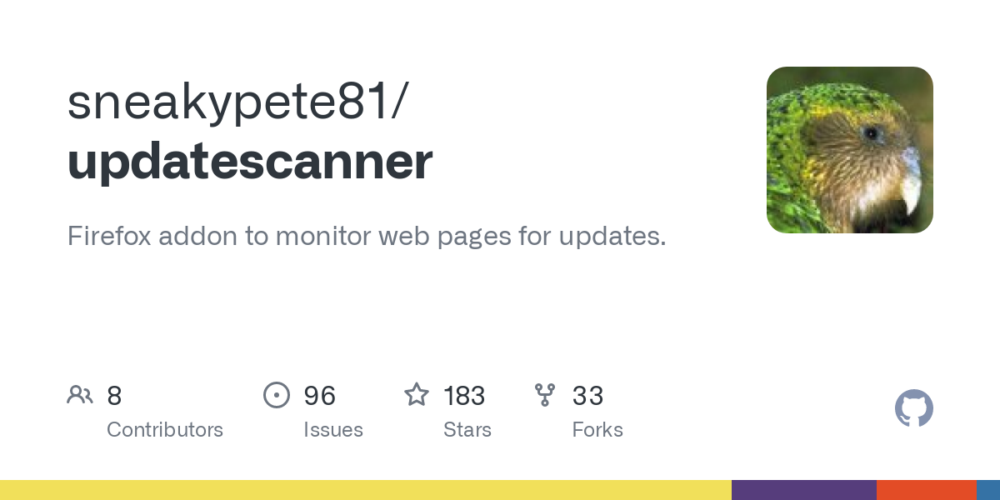Select the Forks label

597,430
